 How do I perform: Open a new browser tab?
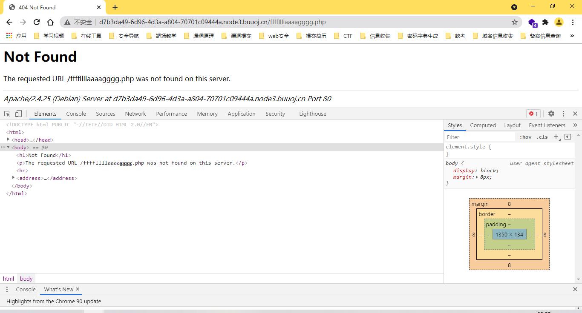click(115, 7)
